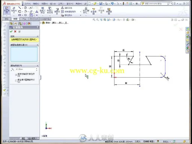Screen dimensions: 192x144
Task: Click the Rebuild traffic light icon
Action: pos(123,3)
